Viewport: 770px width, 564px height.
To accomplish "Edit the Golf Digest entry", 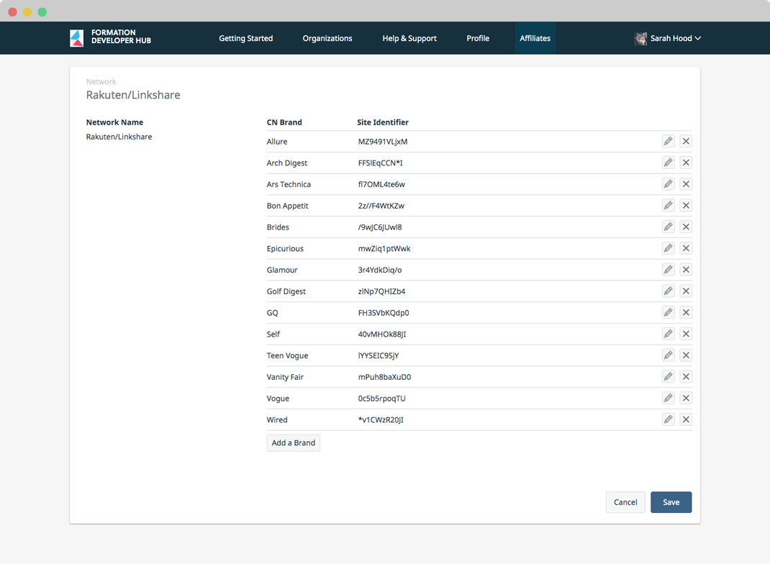I will pos(668,291).
